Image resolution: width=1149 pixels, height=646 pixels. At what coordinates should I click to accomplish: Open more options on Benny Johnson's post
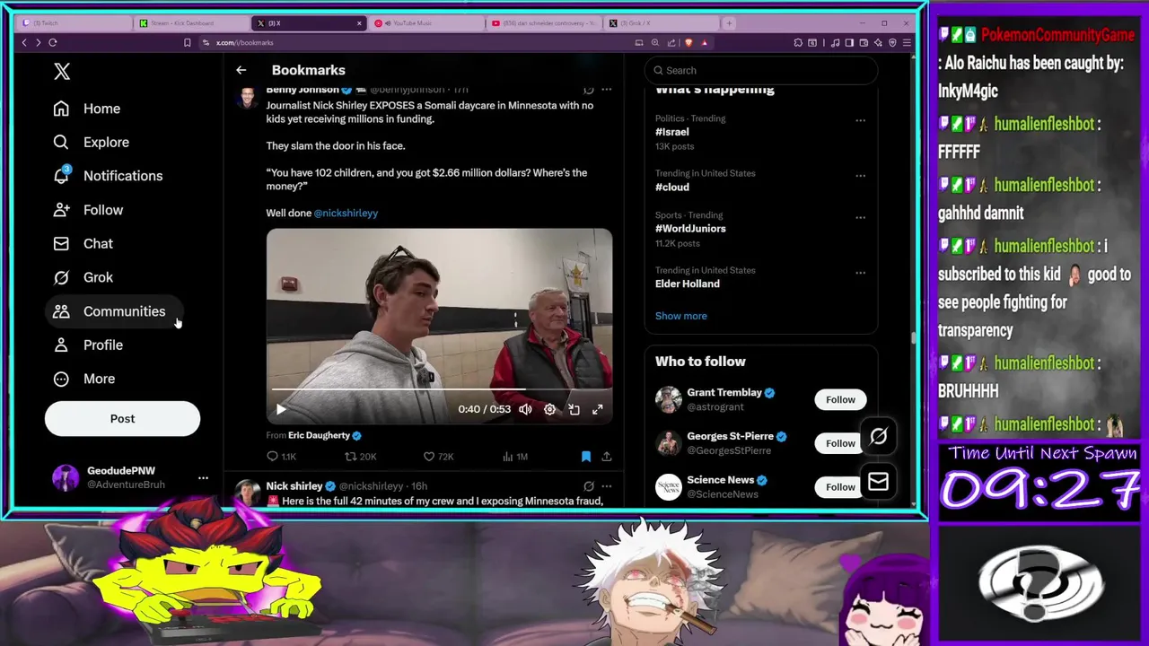tap(607, 90)
